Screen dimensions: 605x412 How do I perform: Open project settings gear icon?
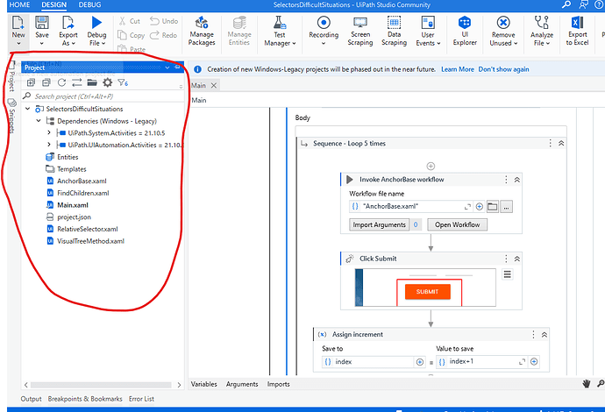[x=107, y=82]
